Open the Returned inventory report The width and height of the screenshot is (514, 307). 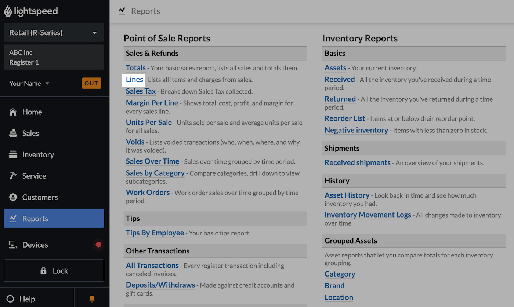point(340,99)
